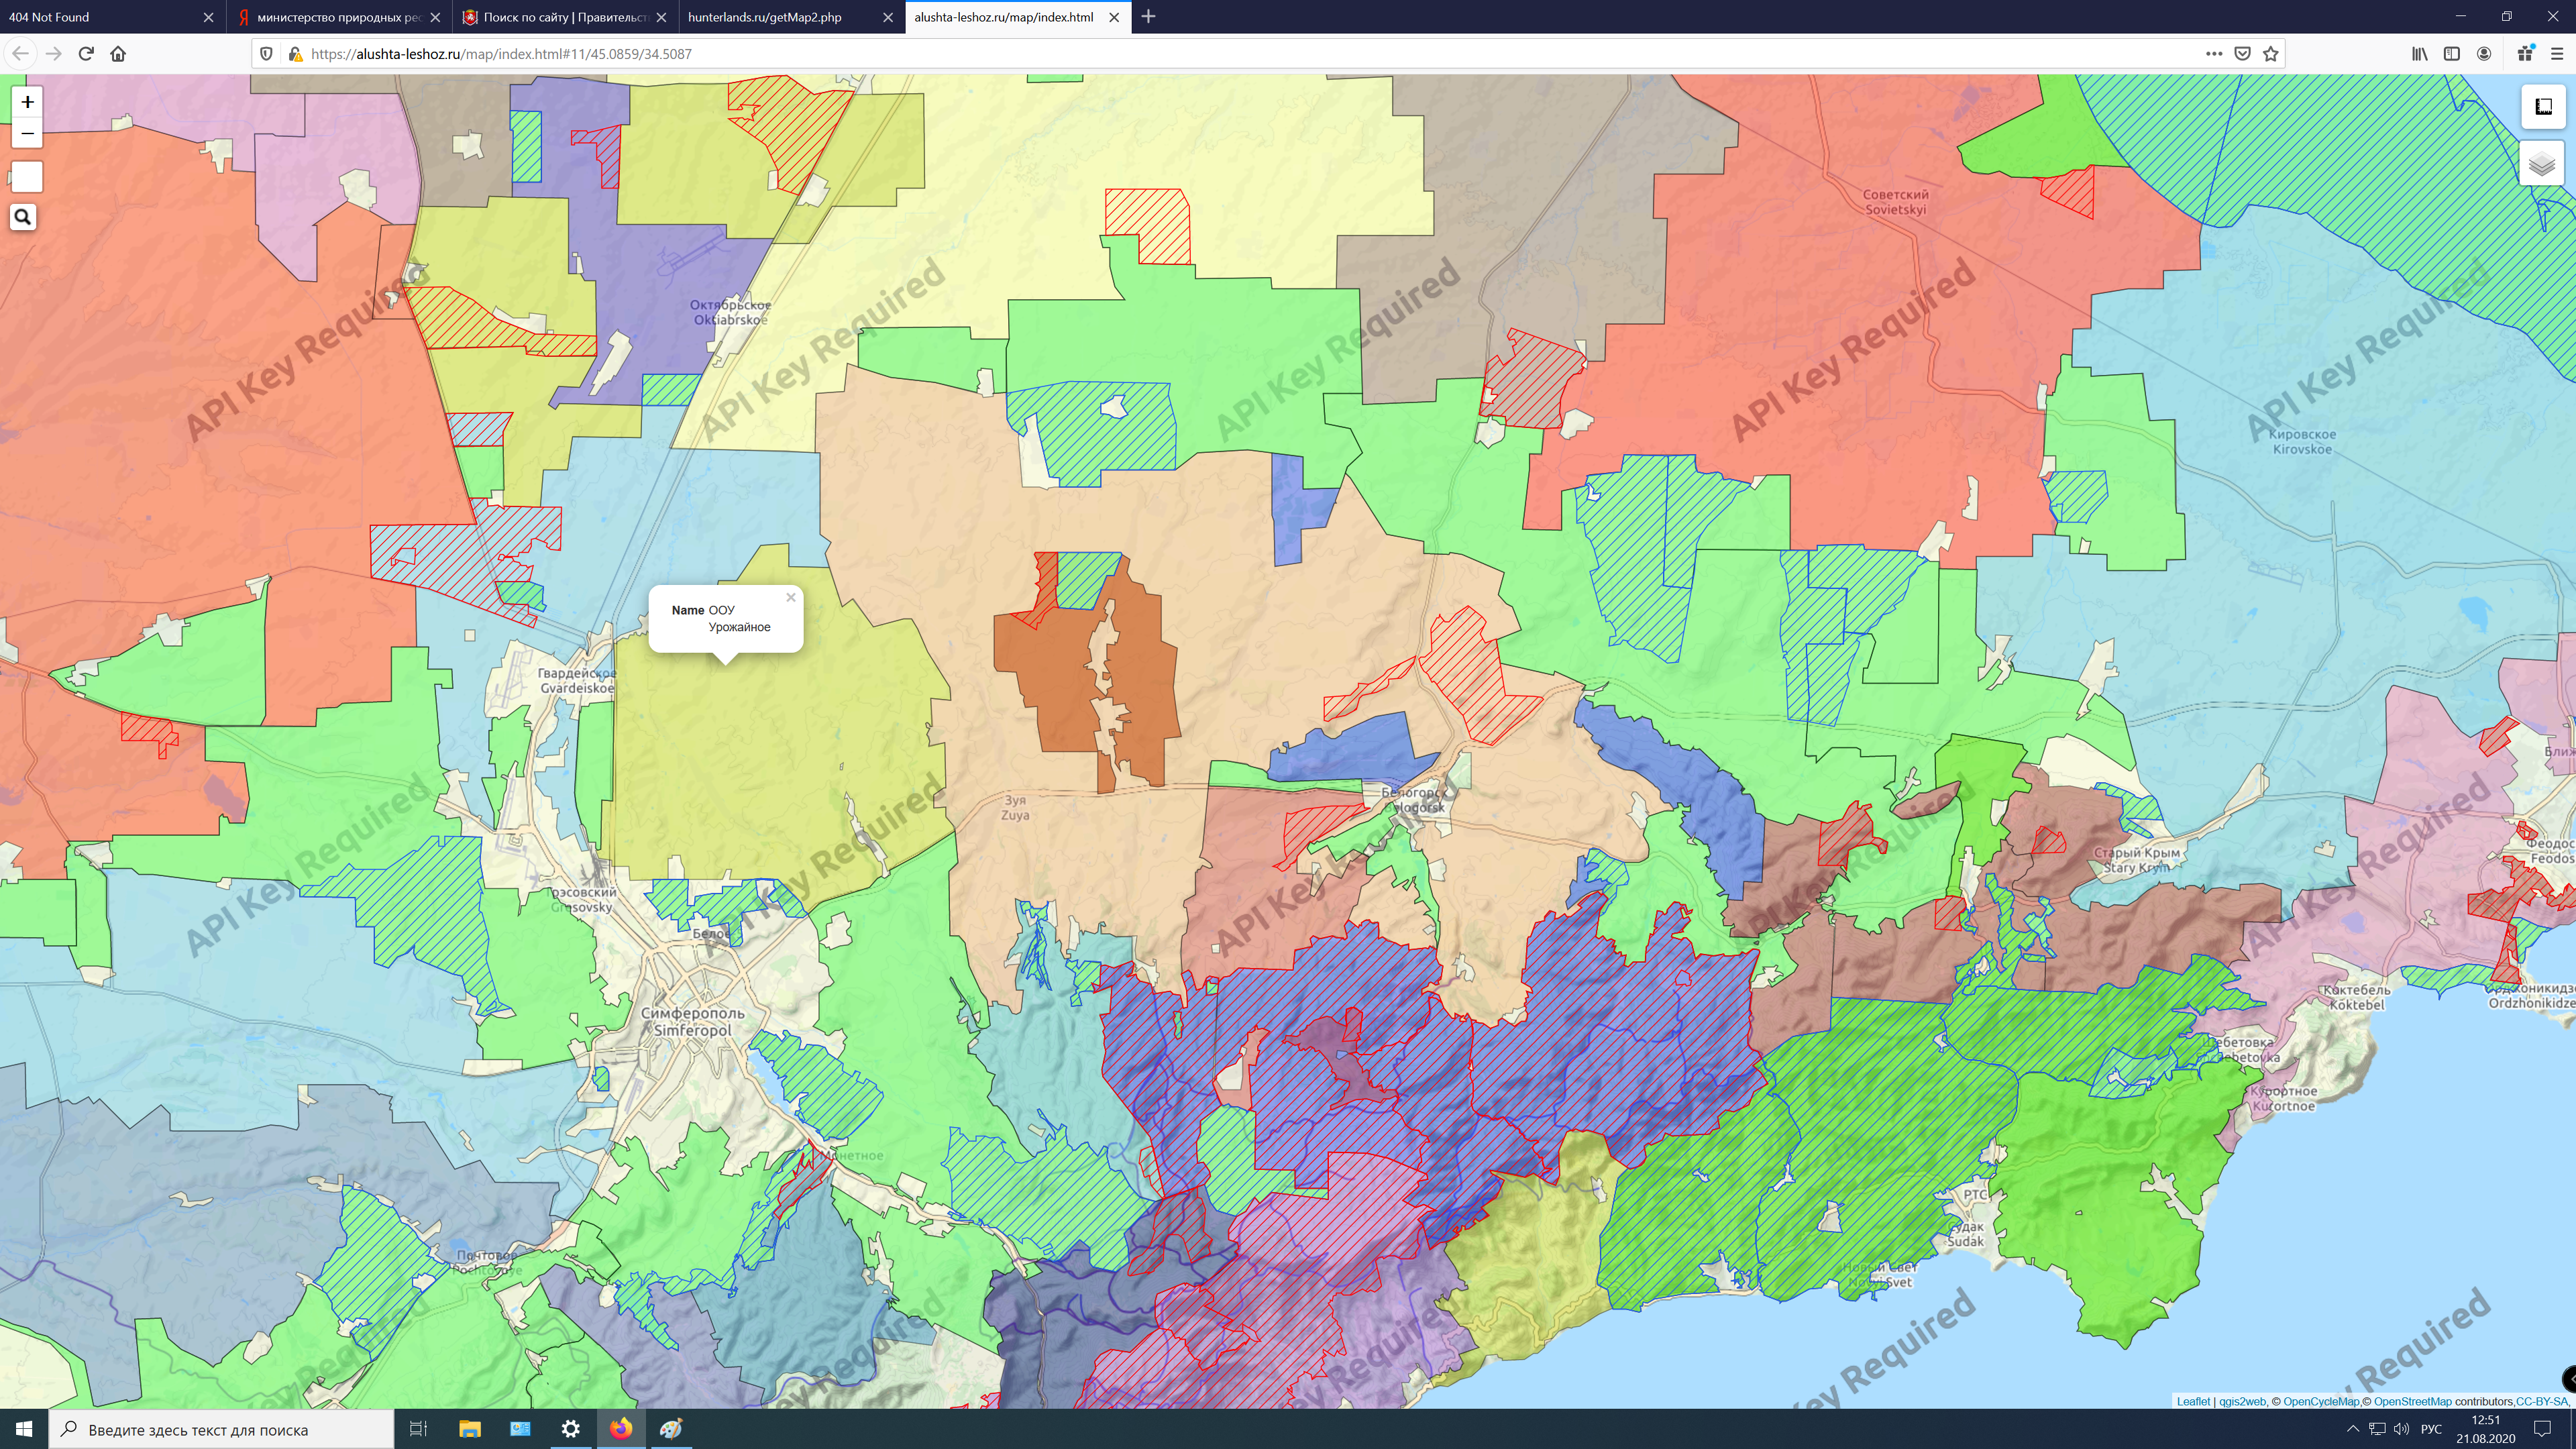2576x1449 pixels.
Task: Switch to the 404 Not Found tab
Action: pyautogui.click(x=100, y=17)
